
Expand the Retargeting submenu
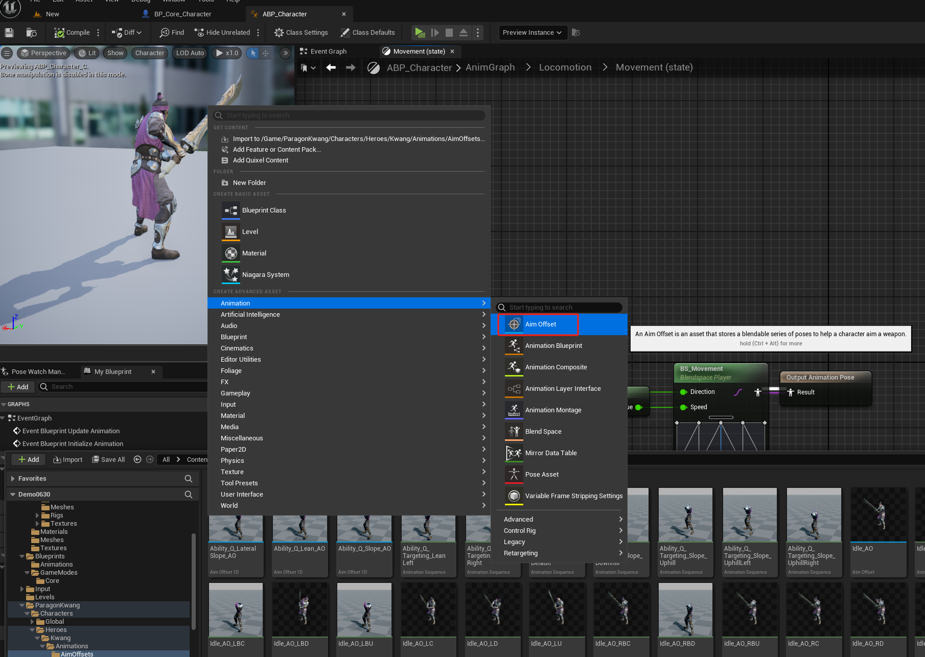[559, 553]
